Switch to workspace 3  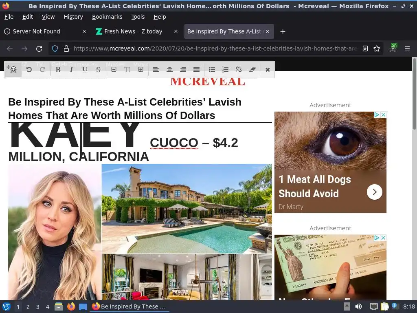pyautogui.click(x=38, y=307)
